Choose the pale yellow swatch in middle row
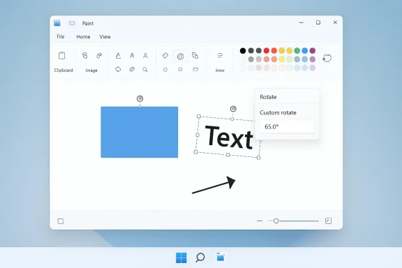Screen dimensions: 402x268 tap(281, 59)
